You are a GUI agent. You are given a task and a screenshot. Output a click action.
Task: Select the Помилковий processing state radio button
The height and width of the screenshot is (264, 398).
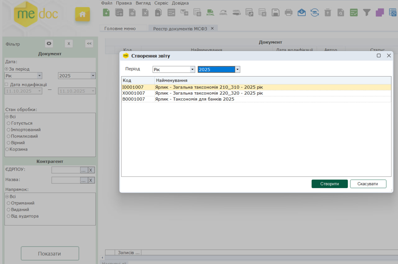(8, 136)
